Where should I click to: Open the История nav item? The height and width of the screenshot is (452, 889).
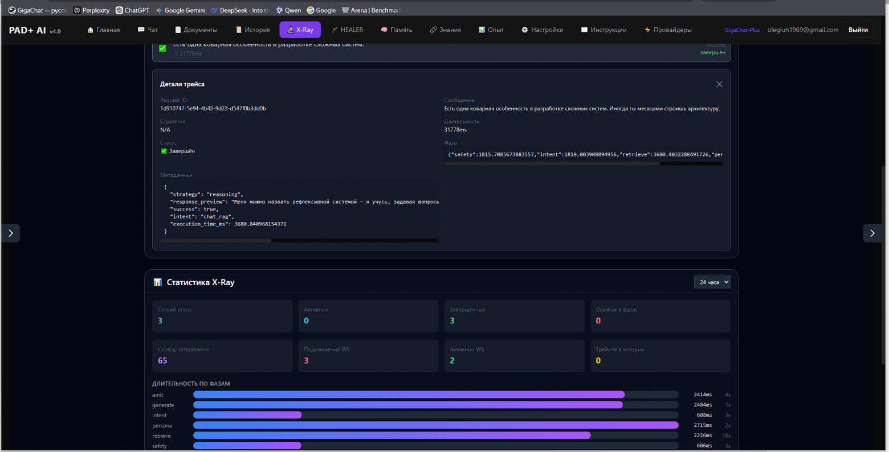tap(252, 30)
